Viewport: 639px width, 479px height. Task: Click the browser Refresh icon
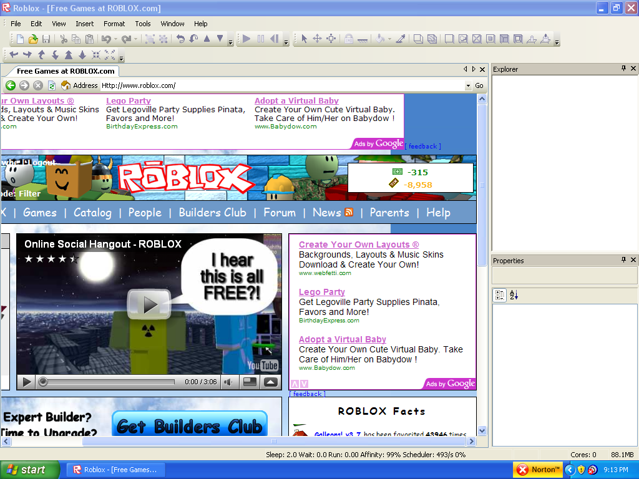52,85
